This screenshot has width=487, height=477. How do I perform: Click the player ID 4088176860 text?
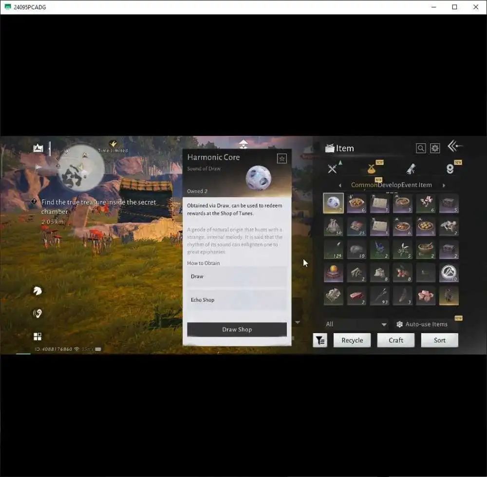54,349
